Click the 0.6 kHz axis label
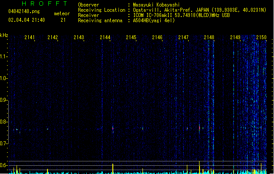 [x=3, y=165]
